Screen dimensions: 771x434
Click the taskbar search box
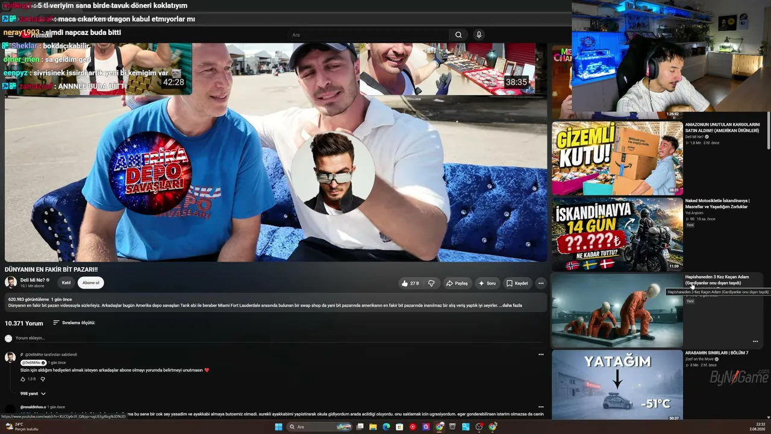pos(319,427)
